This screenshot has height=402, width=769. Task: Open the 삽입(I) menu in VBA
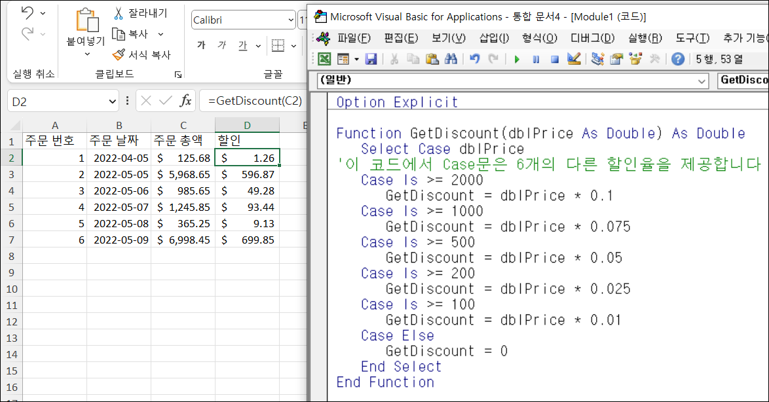tap(495, 38)
